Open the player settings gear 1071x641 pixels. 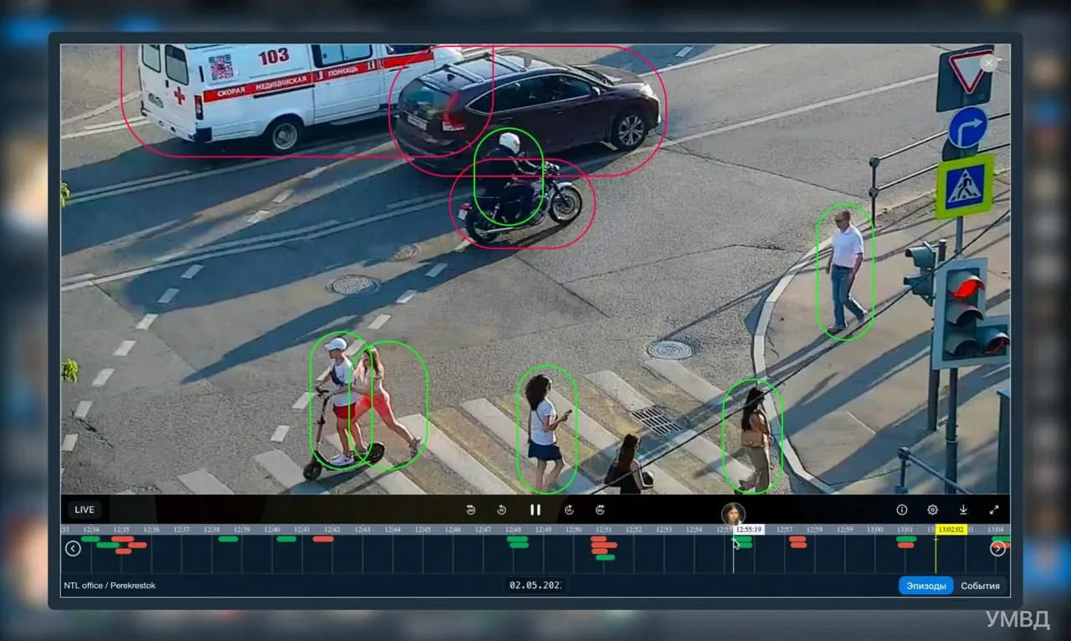[x=932, y=510]
